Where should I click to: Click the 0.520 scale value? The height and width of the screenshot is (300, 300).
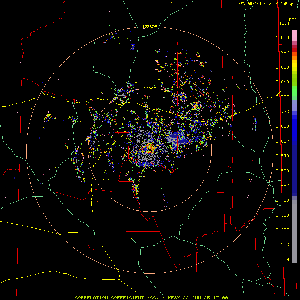coord(282,171)
